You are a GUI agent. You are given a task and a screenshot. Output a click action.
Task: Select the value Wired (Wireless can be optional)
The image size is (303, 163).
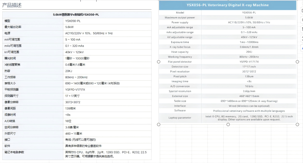[x=249, y=106]
